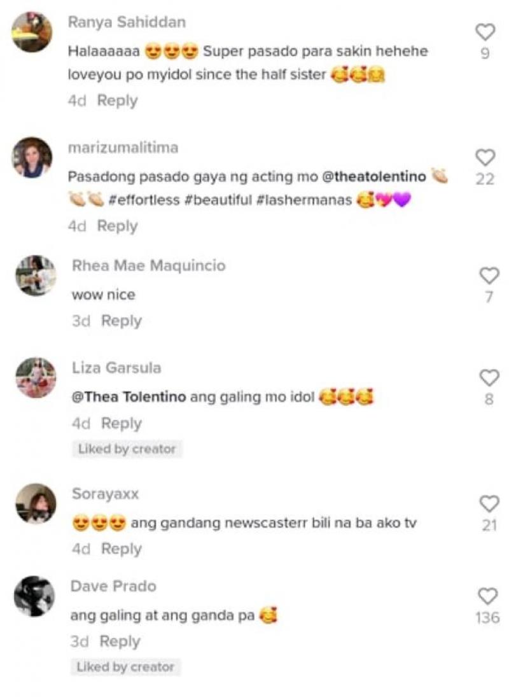This screenshot has width=509, height=700.
Task: Tap the heart on marizumalitima's comment
Action: coord(485,158)
